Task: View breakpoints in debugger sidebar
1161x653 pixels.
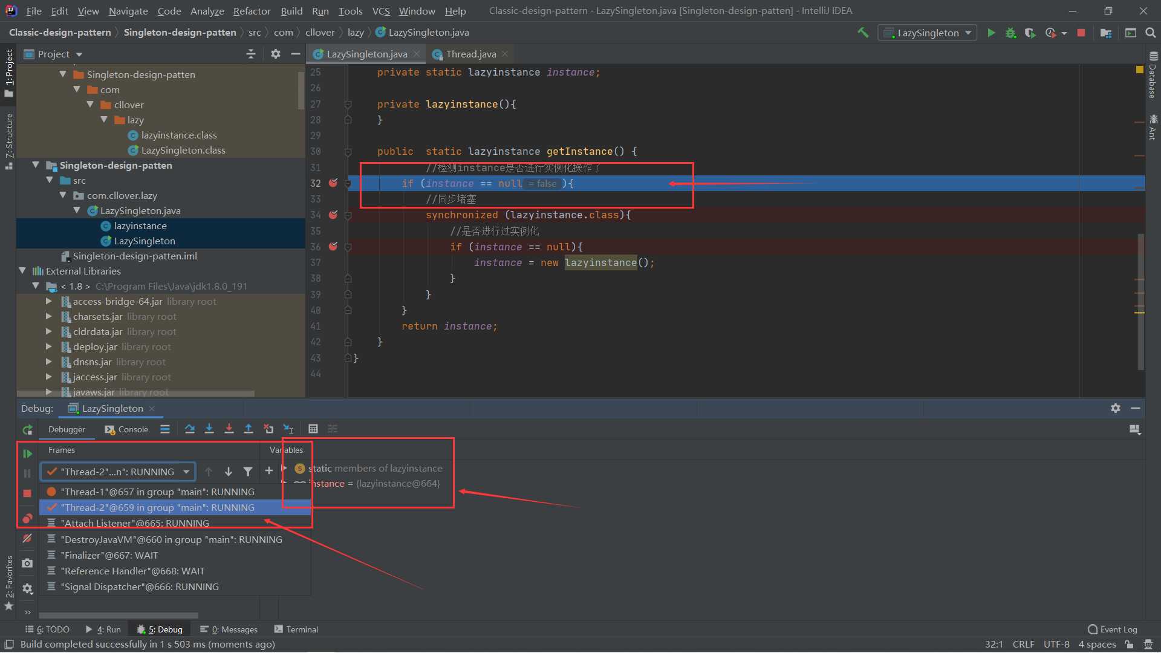Action: tap(27, 518)
